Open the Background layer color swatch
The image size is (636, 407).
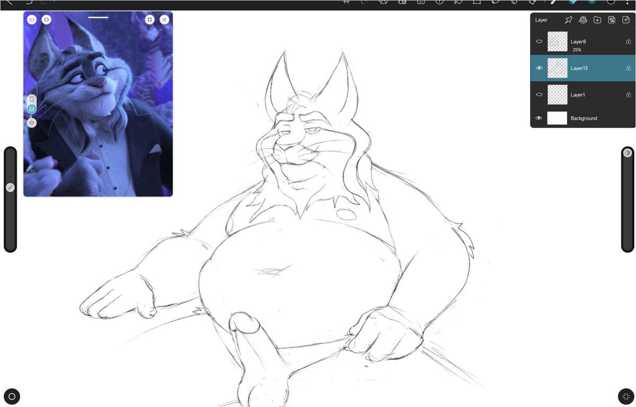click(558, 118)
